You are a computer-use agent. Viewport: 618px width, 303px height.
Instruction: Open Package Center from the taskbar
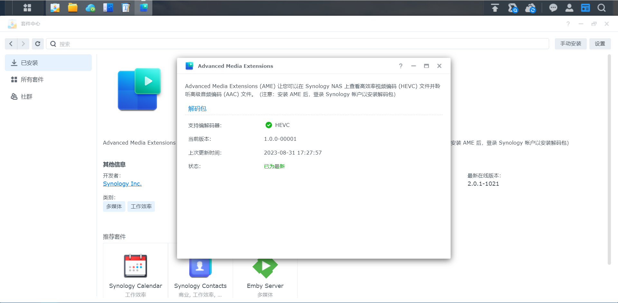[55, 8]
